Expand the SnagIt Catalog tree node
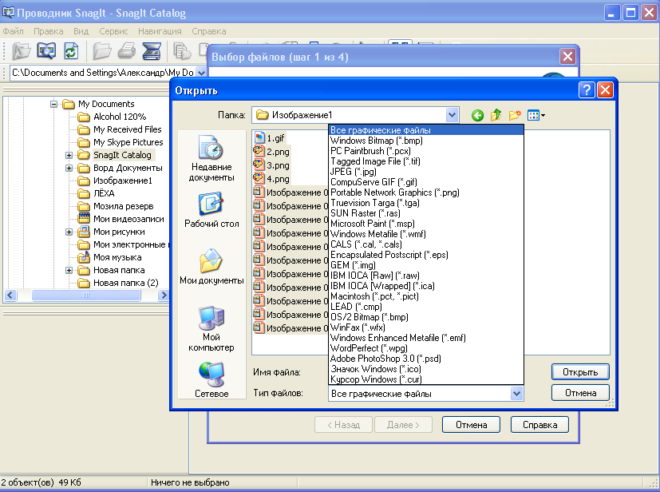The width and height of the screenshot is (660, 492). [x=69, y=155]
